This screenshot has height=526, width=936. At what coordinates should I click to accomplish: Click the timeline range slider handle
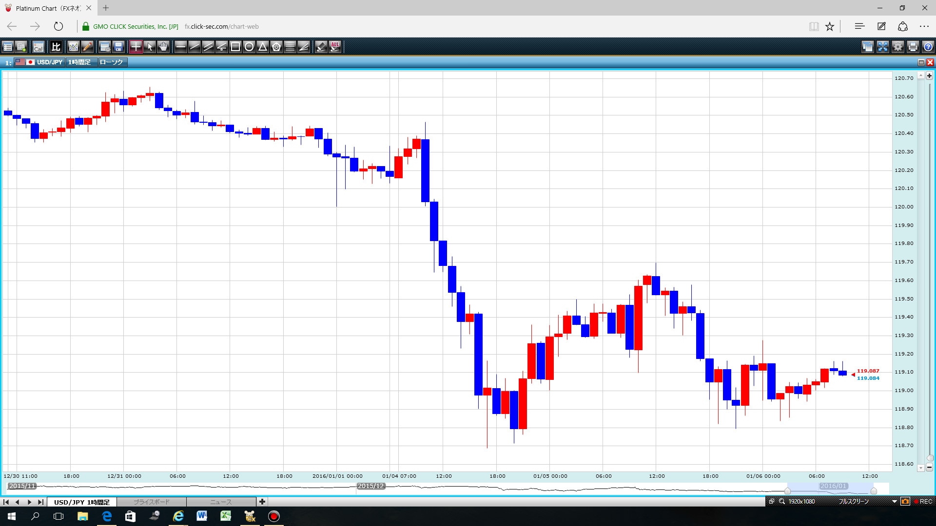point(787,490)
